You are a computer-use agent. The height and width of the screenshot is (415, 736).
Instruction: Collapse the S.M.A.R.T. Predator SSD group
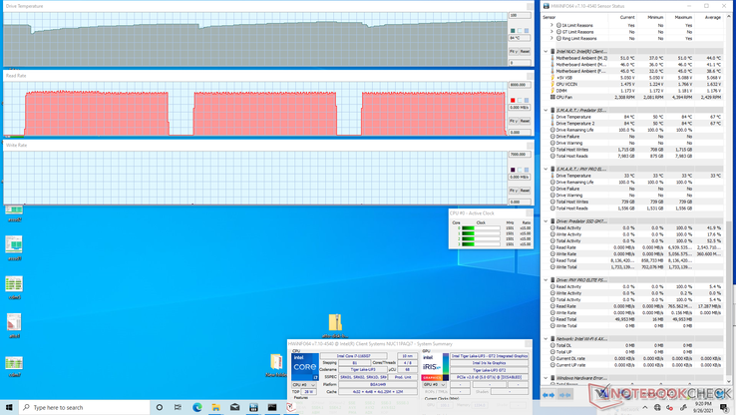point(546,111)
